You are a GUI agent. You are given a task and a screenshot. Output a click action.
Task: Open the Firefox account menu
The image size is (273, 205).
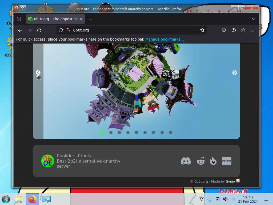pyautogui.click(x=234, y=30)
